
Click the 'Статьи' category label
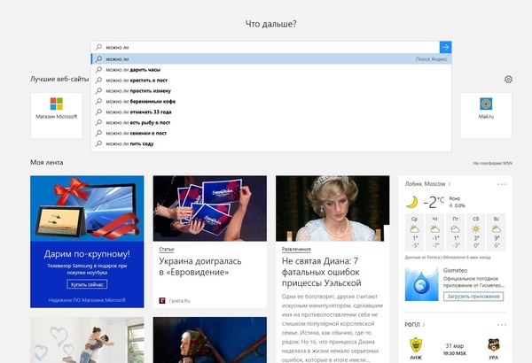tap(167, 249)
